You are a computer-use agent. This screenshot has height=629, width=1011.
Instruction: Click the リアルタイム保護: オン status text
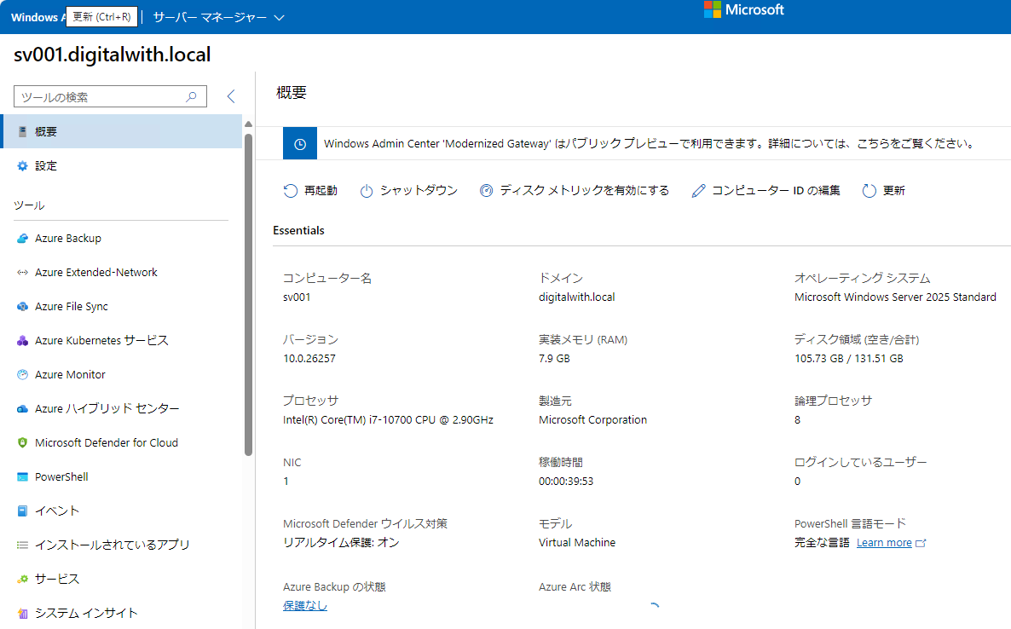click(341, 543)
